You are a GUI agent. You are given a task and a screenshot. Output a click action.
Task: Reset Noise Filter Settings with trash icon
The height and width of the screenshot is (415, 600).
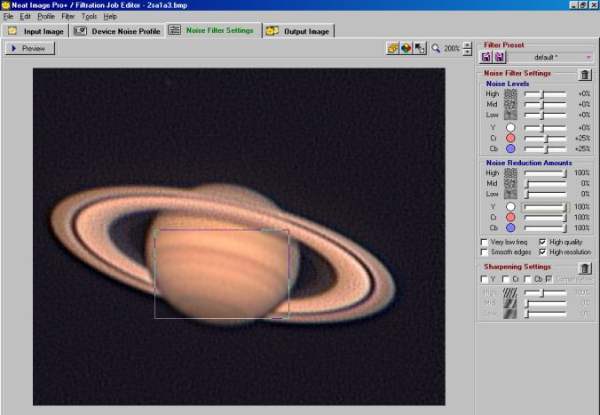point(585,76)
